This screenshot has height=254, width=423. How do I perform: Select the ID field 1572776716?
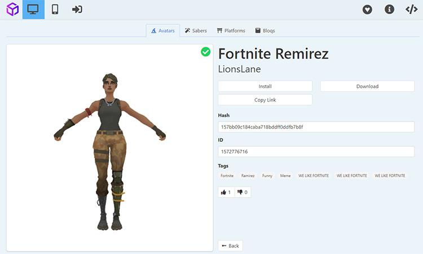click(x=316, y=152)
